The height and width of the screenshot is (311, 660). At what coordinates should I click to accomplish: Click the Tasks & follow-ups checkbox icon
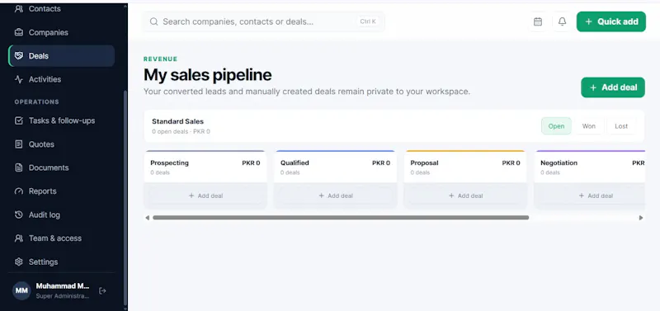tap(18, 120)
